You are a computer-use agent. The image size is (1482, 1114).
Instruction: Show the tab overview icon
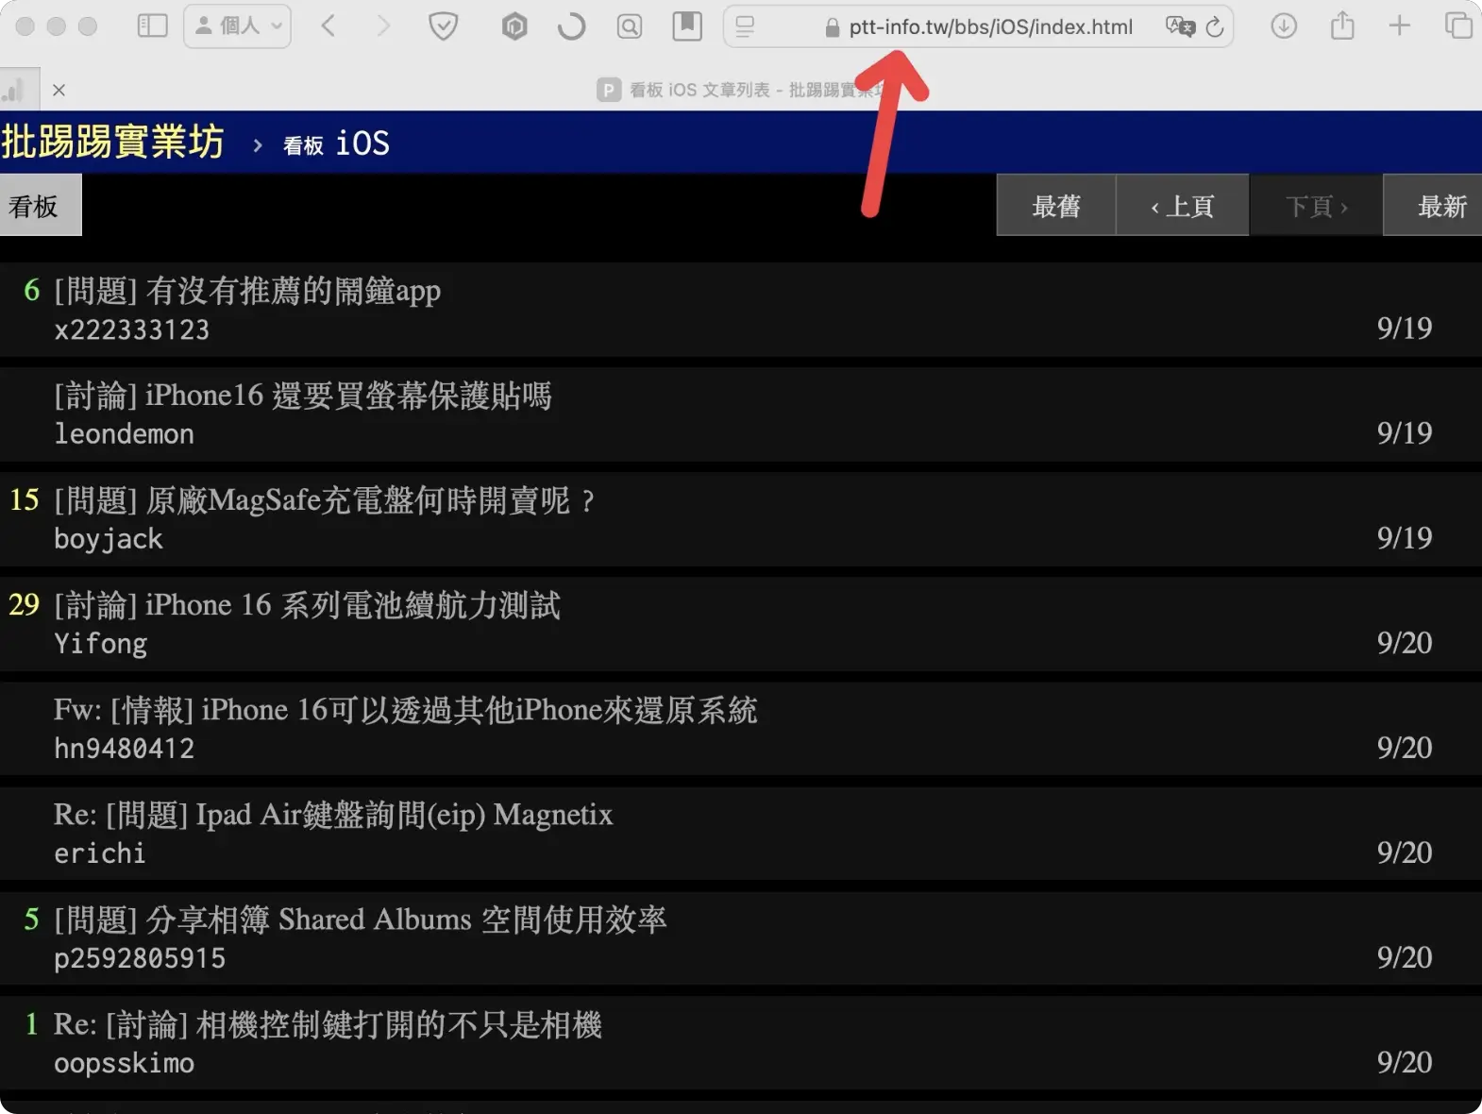coord(1458,25)
